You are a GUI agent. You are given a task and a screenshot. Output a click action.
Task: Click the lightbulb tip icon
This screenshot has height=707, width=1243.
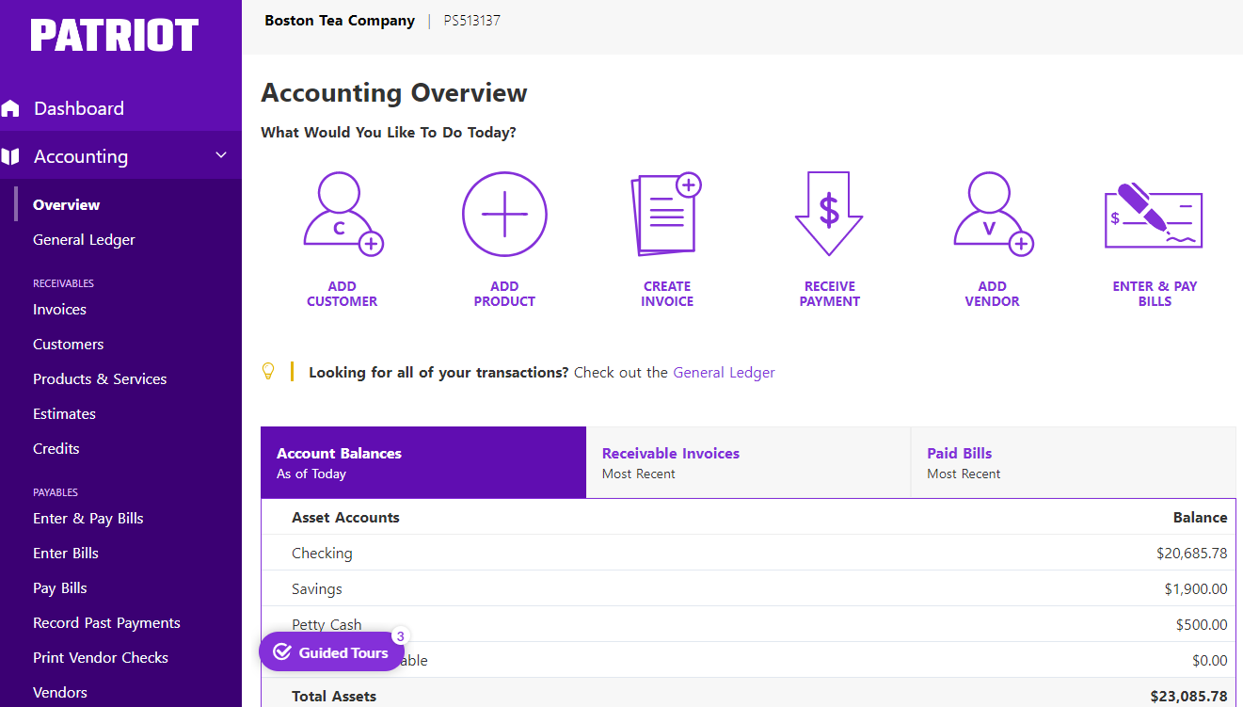pyautogui.click(x=268, y=371)
